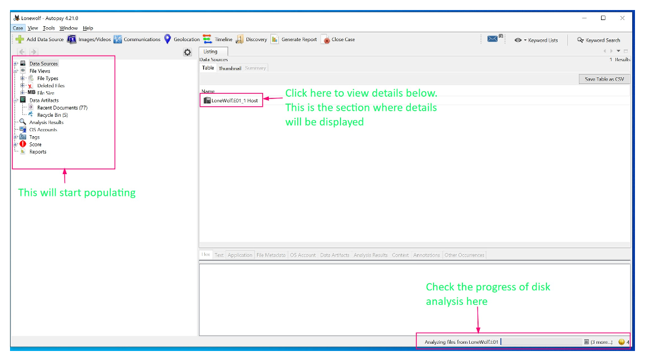Click the Generate Report label
This screenshot has width=645, height=361.
click(x=299, y=39)
